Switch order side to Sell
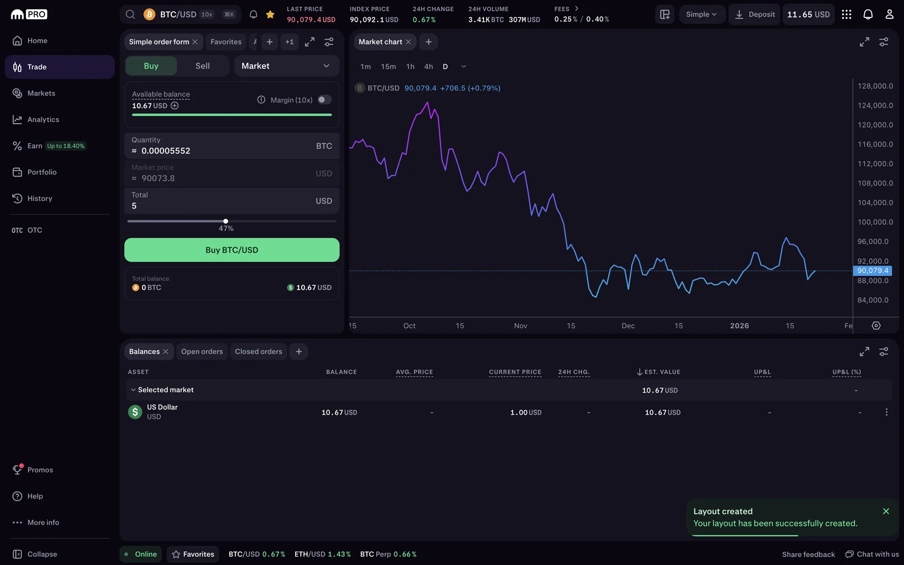The height and width of the screenshot is (565, 904). click(202, 66)
